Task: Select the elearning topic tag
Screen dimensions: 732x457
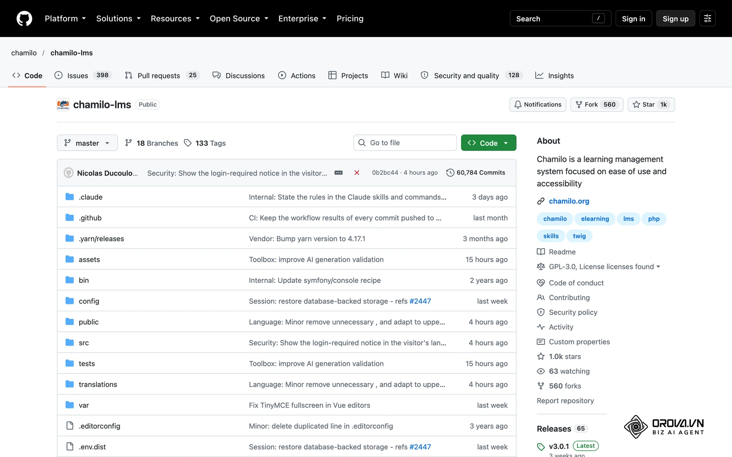Action: click(x=595, y=219)
